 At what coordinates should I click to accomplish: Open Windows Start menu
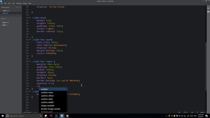pos(3,116)
